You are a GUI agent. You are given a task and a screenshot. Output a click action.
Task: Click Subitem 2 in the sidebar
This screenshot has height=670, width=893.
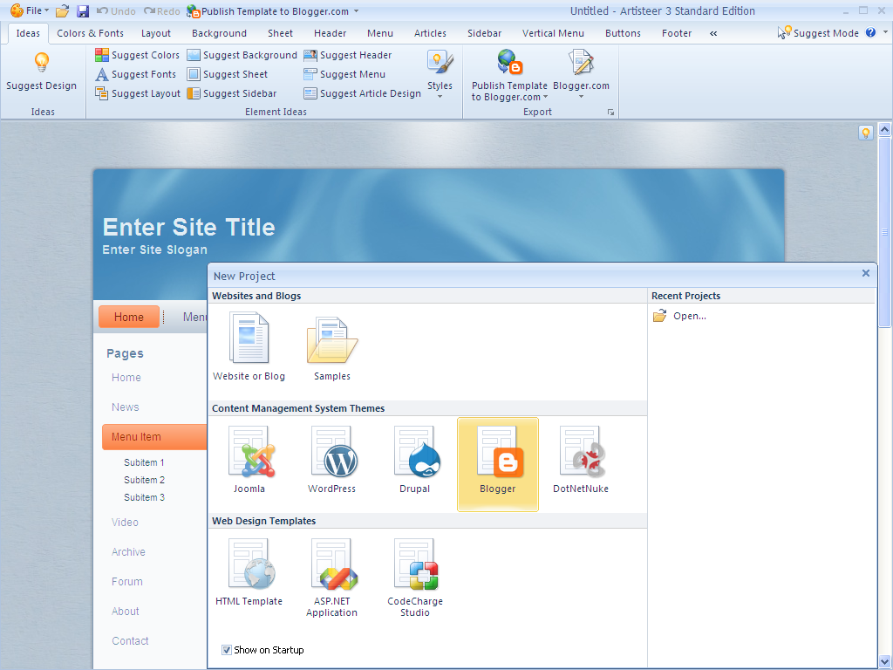144,480
